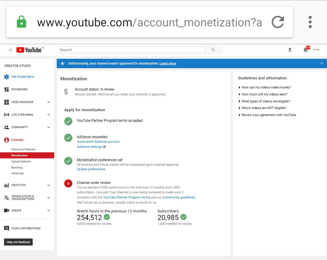Click '1,000 needed for review' text
Image resolution: width=327 pixels, height=260 pixels.
[175, 224]
